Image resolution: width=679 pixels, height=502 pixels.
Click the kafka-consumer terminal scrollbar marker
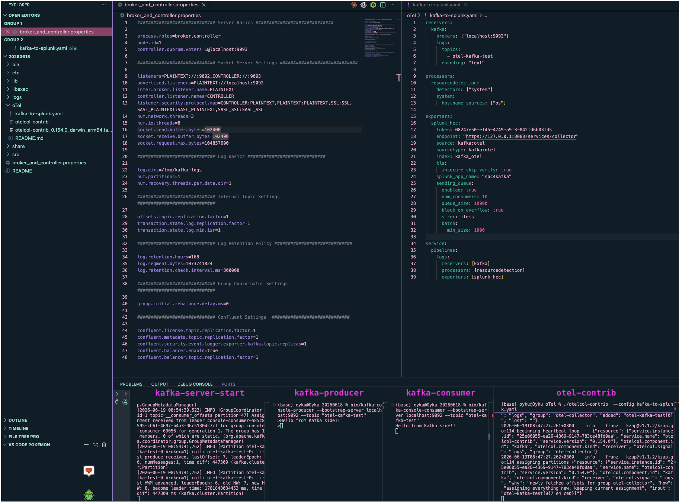(489, 437)
